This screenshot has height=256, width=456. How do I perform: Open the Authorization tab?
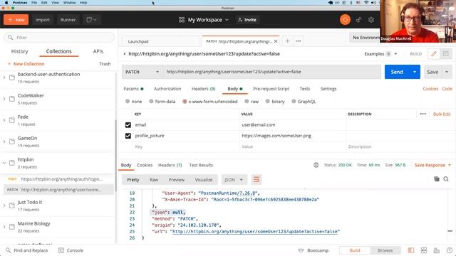pos(167,88)
